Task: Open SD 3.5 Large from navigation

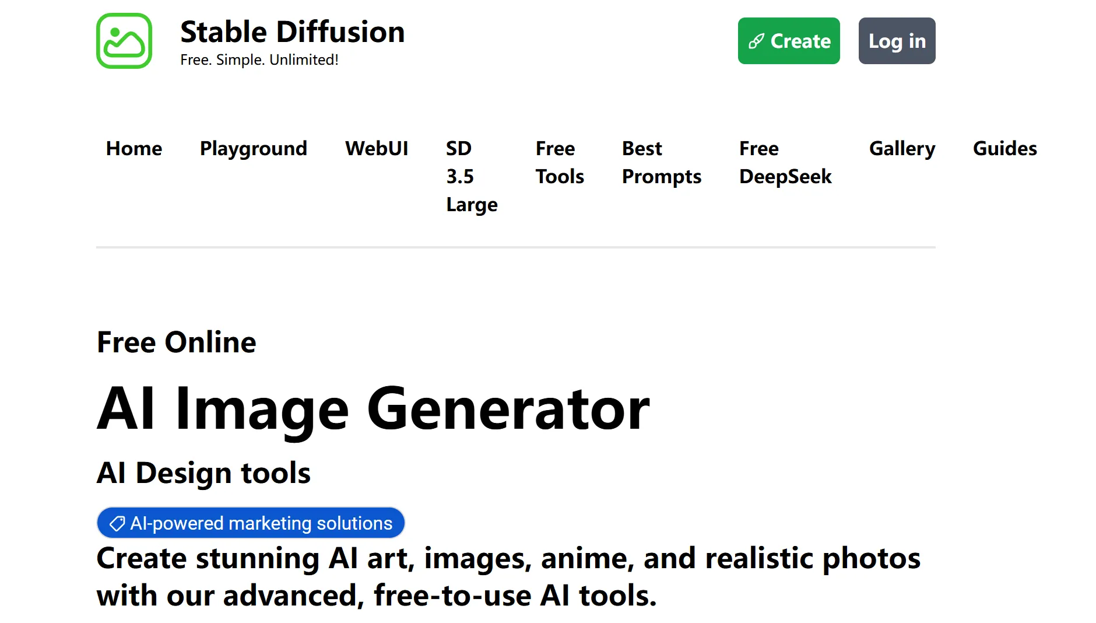Action: click(x=472, y=176)
